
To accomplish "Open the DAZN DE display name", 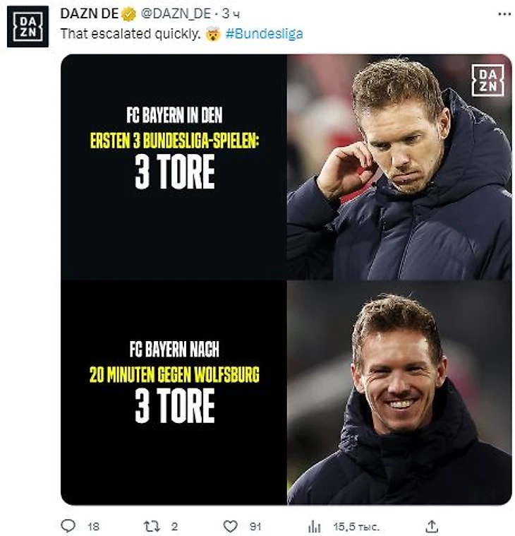I will (89, 13).
